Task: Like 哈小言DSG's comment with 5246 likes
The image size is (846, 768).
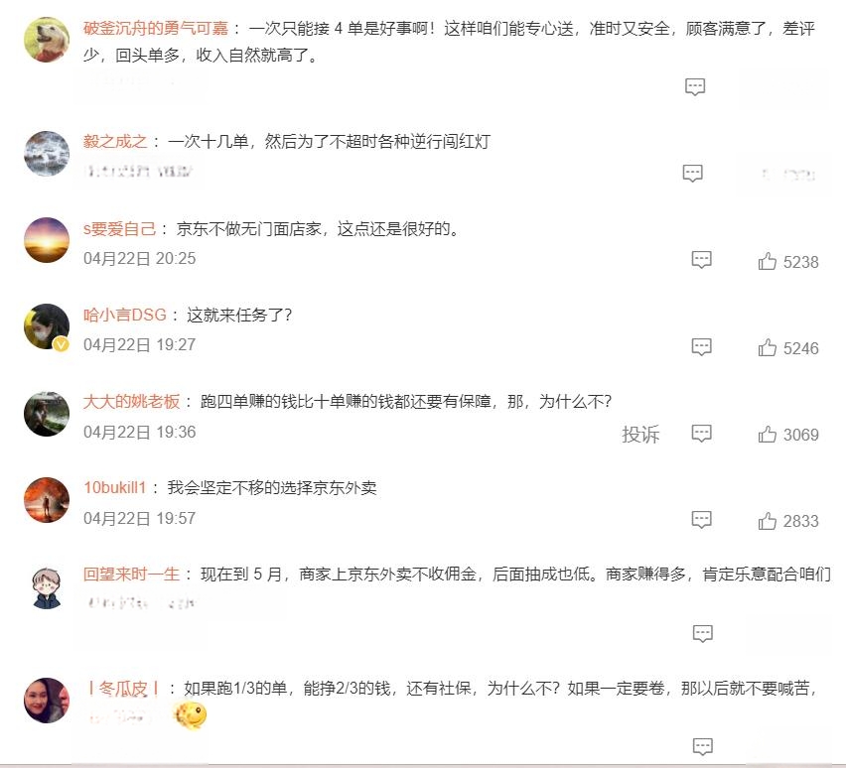Action: tap(788, 348)
